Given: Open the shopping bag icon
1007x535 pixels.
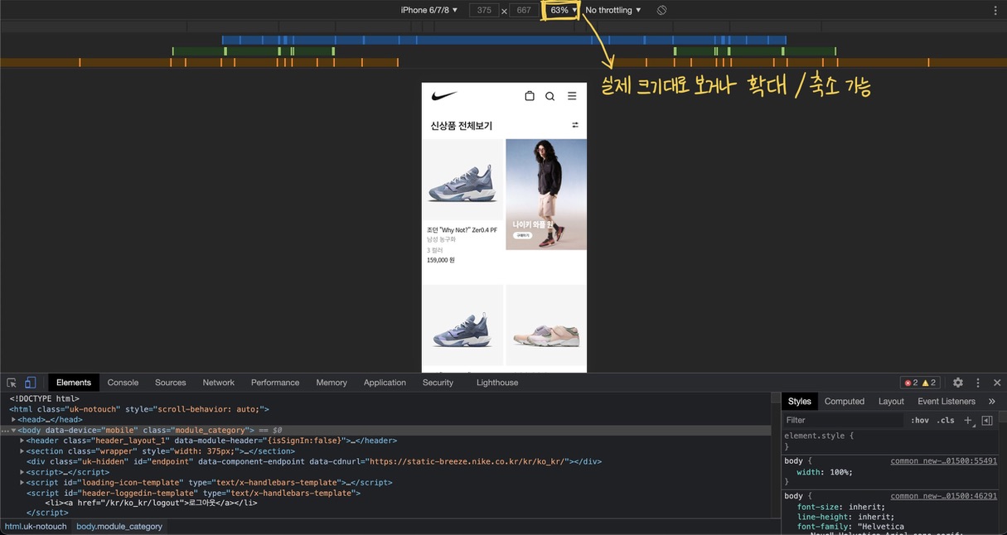Looking at the screenshot, I should pyautogui.click(x=530, y=96).
